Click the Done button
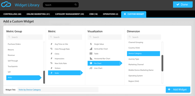This screenshot has width=195, height=96. pos(183,5)
